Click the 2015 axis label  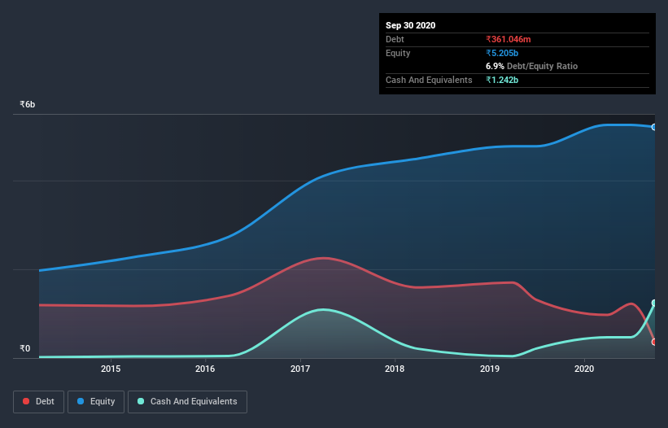pos(111,369)
